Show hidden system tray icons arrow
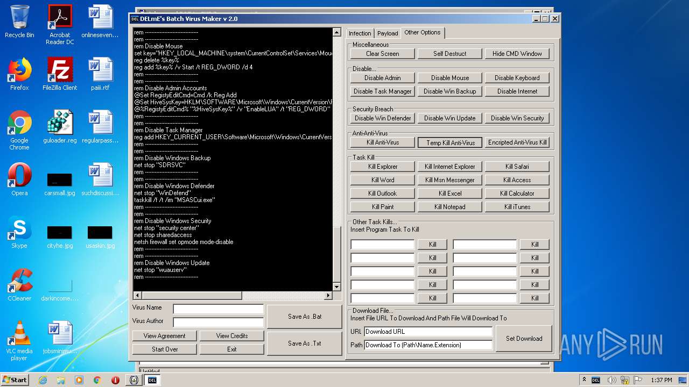This screenshot has height=387, width=689. point(584,380)
